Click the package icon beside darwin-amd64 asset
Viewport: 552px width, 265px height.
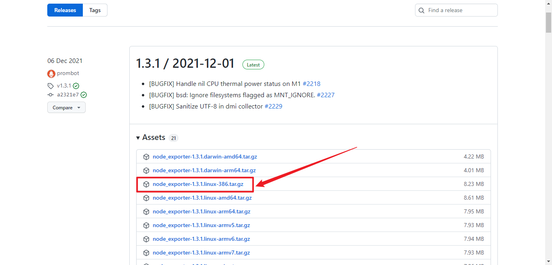point(146,156)
